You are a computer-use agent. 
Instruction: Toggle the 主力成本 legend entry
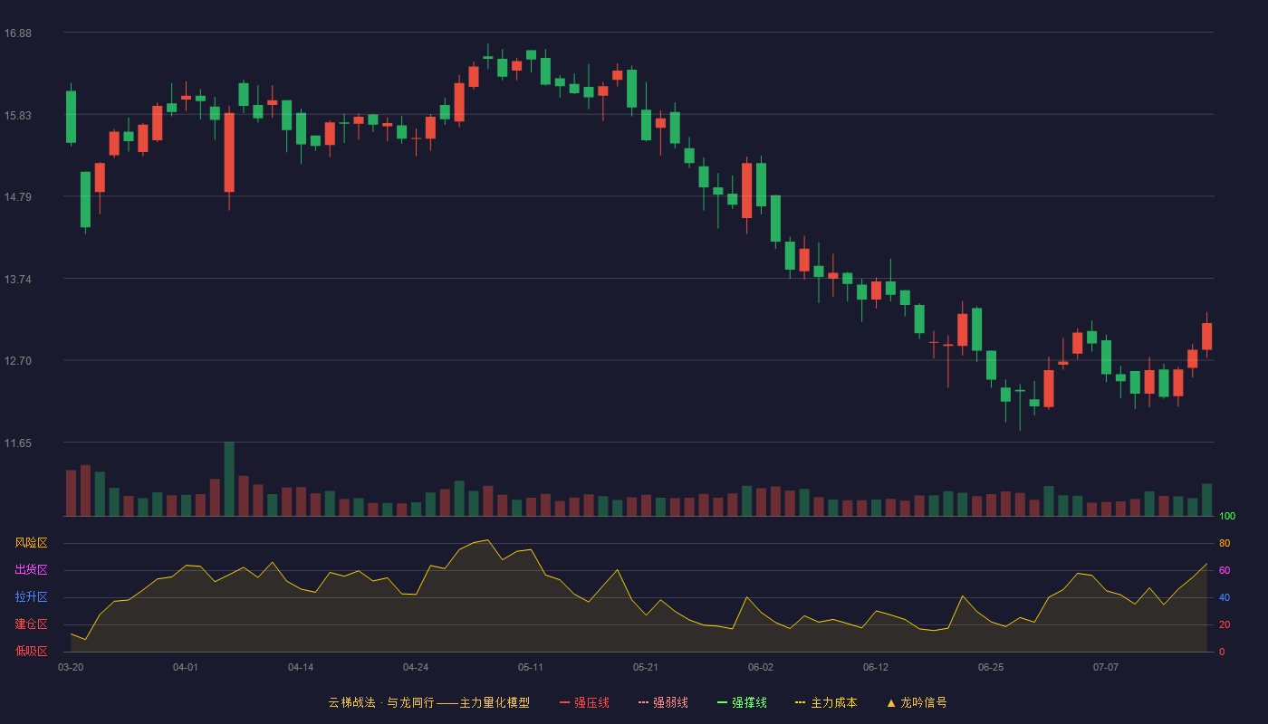(826, 702)
